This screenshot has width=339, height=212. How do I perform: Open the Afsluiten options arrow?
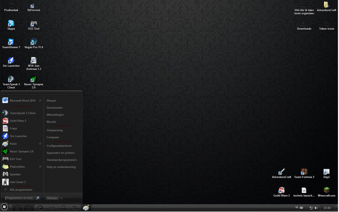coord(61,198)
